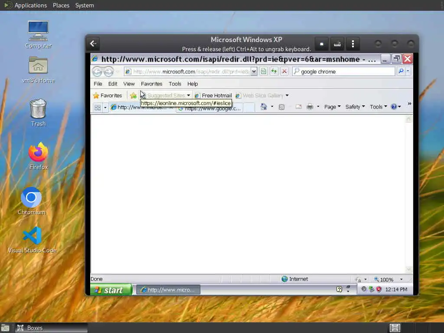444x333 pixels.
Task: Click the IE Back navigation button
Action: coord(97,72)
